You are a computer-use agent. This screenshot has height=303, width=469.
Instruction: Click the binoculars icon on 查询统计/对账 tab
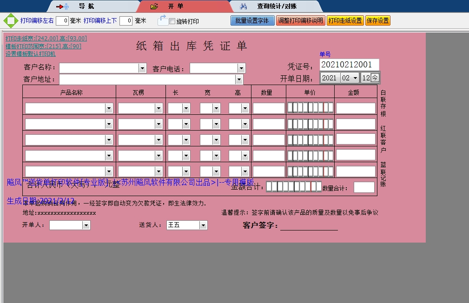click(x=244, y=7)
